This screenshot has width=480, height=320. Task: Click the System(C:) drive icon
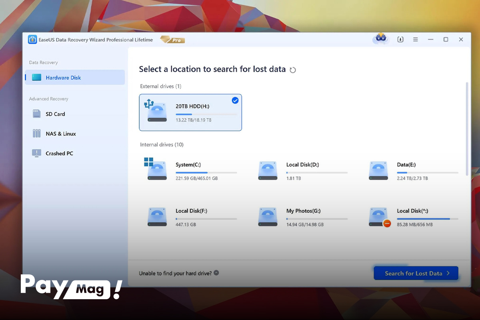156,169
